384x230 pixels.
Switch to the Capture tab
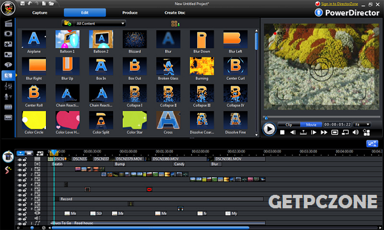pyautogui.click(x=40, y=13)
